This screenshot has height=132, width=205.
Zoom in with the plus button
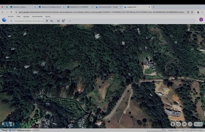201,124
